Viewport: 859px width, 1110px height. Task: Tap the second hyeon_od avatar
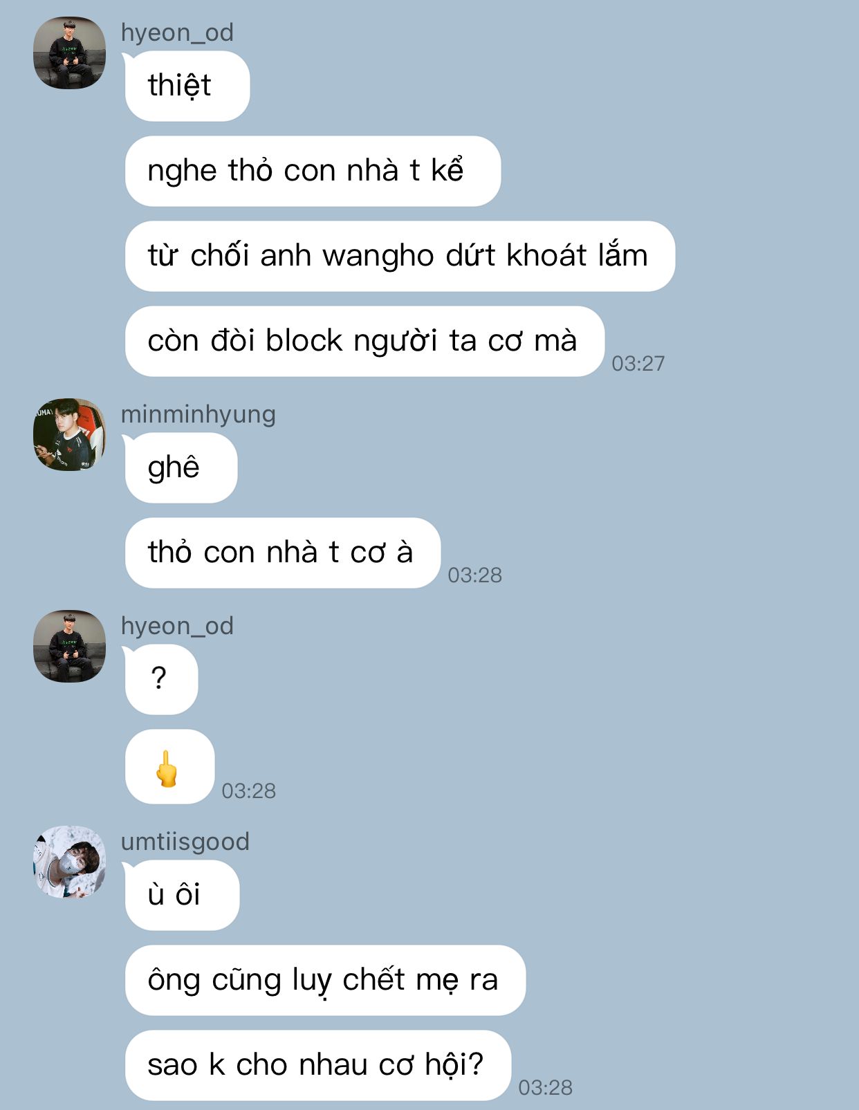(x=69, y=646)
